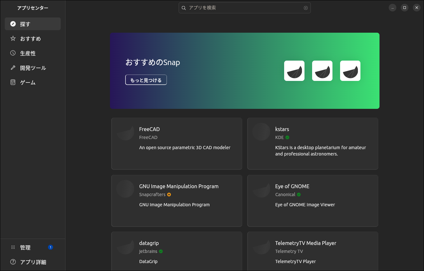Image resolution: width=424 pixels, height=271 pixels.
Task: Open the ゲーム category via its gamepad icon
Action: point(13,82)
